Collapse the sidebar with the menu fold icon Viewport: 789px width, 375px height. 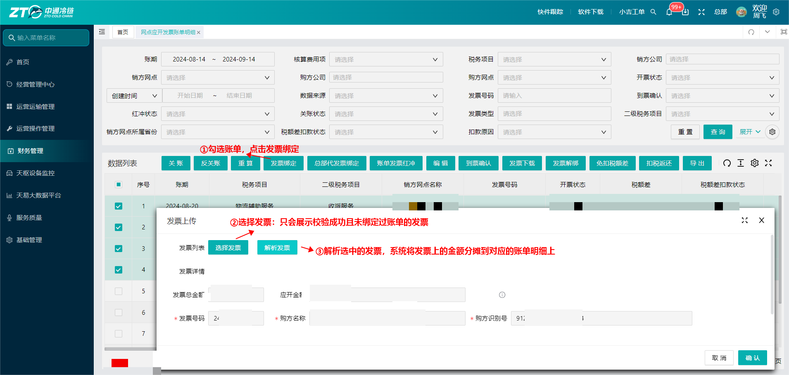coord(102,32)
